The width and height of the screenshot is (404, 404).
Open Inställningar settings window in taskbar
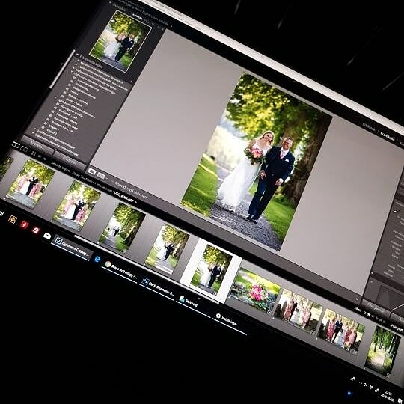pyautogui.click(x=227, y=320)
